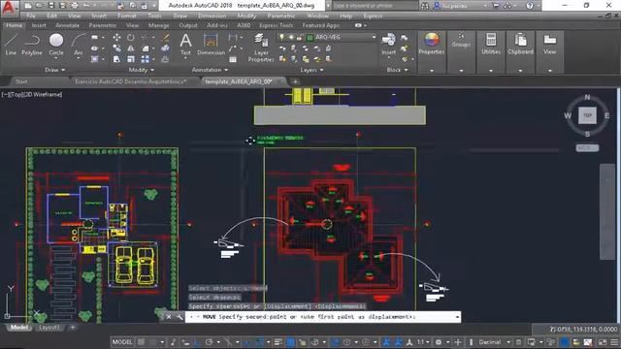Close the command line with X button
The image size is (621, 349).
click(169, 317)
